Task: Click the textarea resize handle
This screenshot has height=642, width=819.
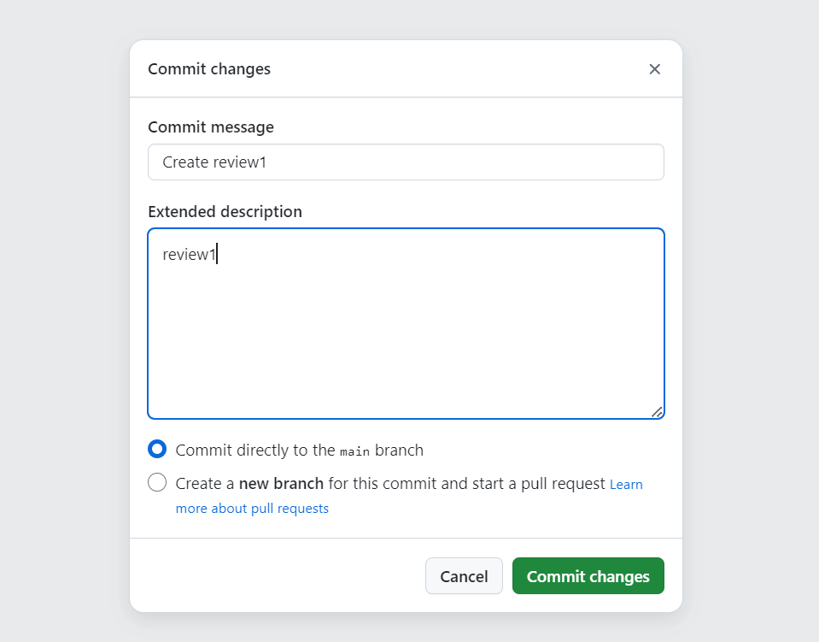Action: (657, 411)
